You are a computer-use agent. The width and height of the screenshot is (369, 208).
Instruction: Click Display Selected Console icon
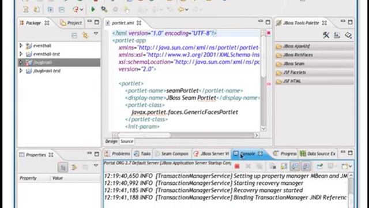tap(330, 166)
